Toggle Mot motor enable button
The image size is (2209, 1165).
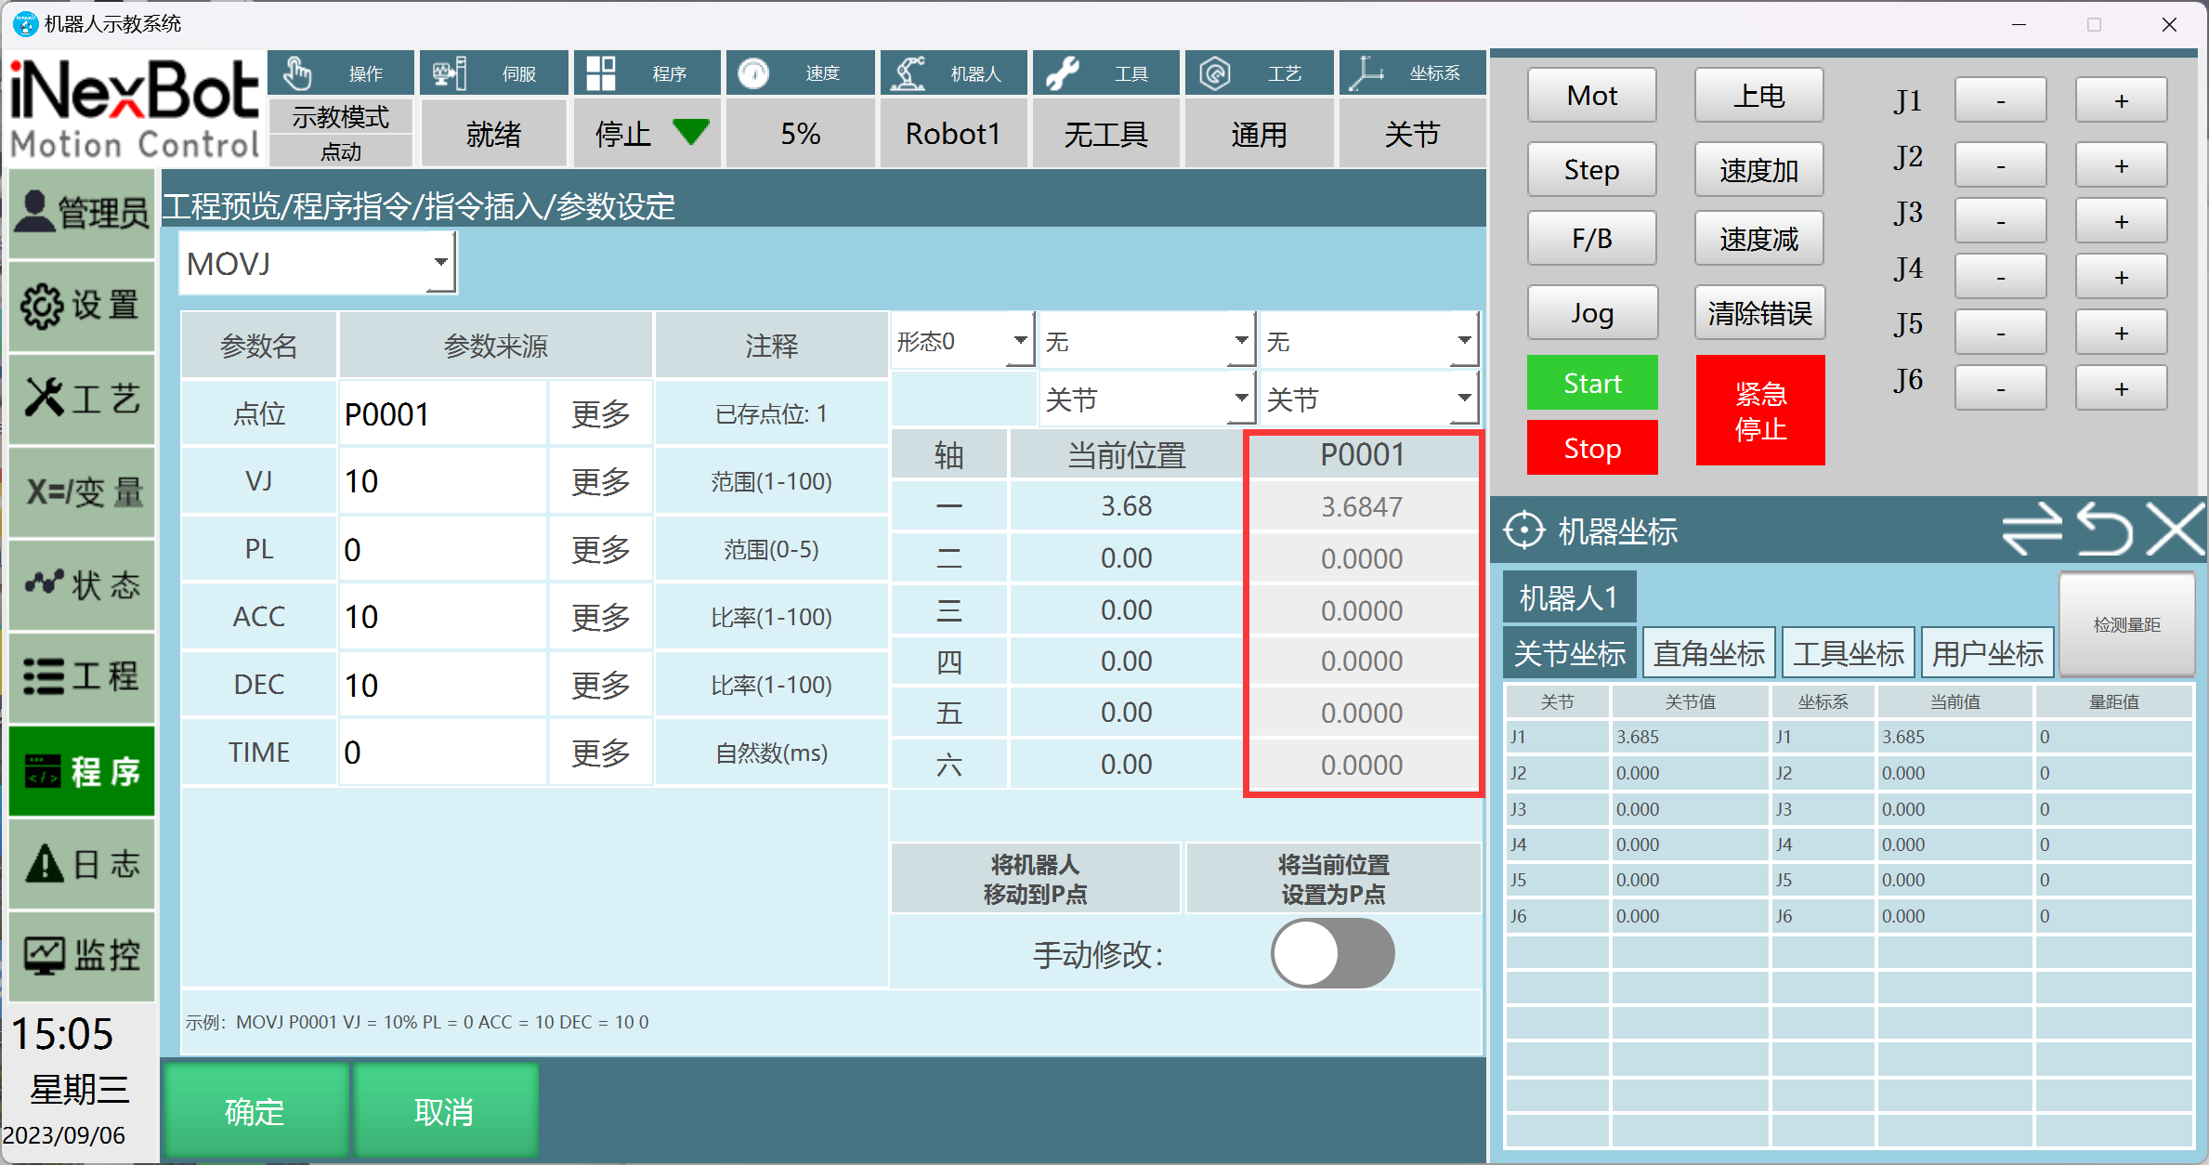tap(1591, 96)
